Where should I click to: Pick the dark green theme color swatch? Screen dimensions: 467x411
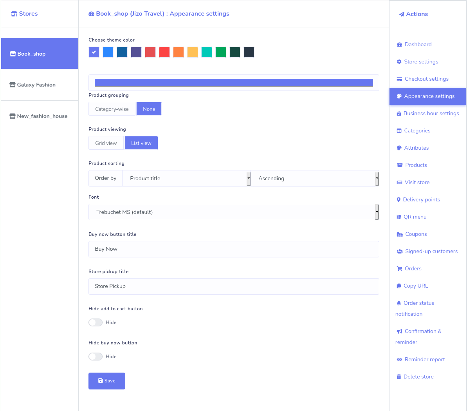tap(235, 52)
